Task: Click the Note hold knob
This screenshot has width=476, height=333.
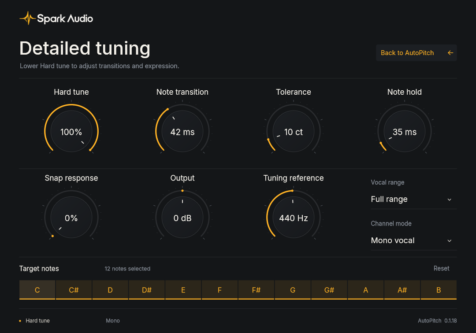Action: [404, 131]
